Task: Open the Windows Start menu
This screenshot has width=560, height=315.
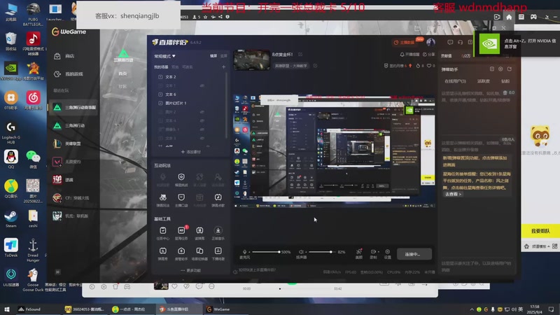Action: (7, 309)
